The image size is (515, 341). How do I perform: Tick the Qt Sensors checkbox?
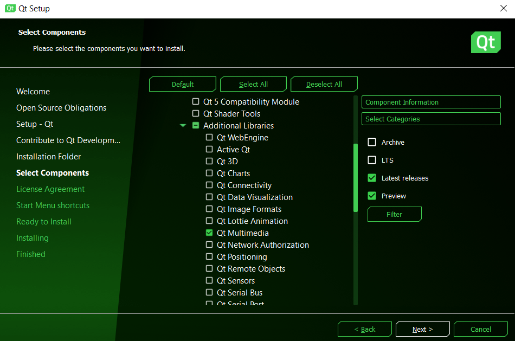(x=209, y=280)
